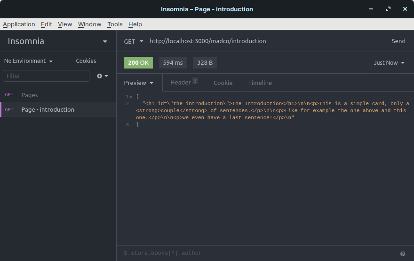This screenshot has width=414, height=261.
Task: Expand the No Environment dropdown
Action: click(x=28, y=61)
